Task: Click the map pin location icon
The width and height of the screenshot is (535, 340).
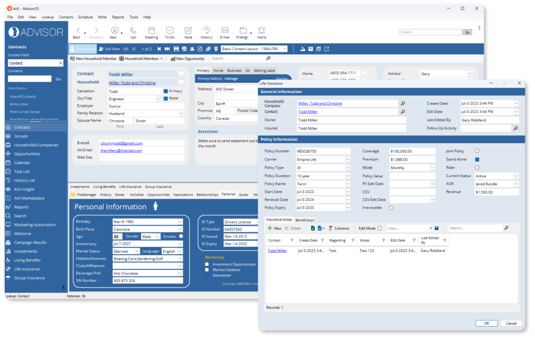Action: [216, 49]
